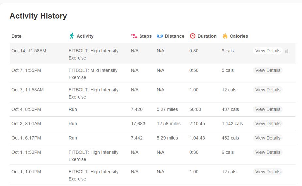View Details for Oct 1, 1:32PM activity
The width and height of the screenshot is (302, 186).
[268, 153]
